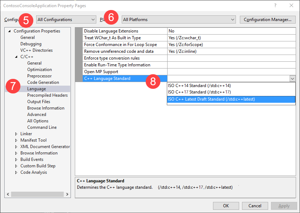Screen dimensions: 300x213
Task: Expand the XML Document Generator node
Action: 16,147
